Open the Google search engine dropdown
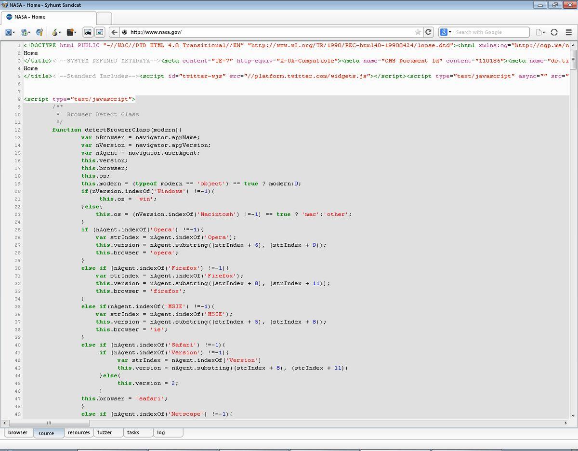The width and height of the screenshot is (578, 451). [446, 32]
